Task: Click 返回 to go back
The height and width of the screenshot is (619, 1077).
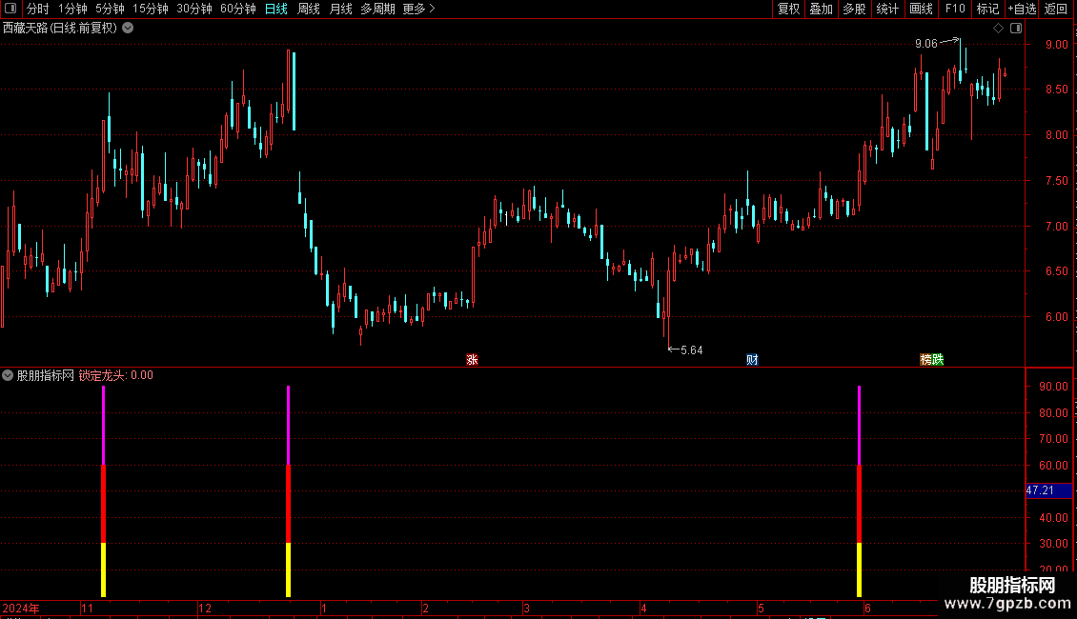Action: click(1056, 9)
